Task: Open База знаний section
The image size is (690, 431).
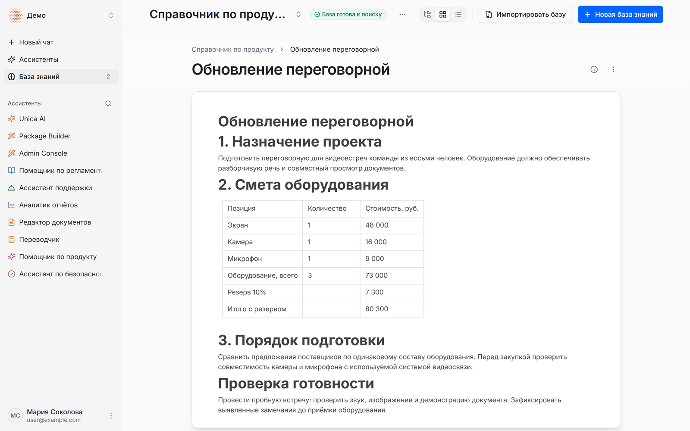Action: click(x=61, y=77)
